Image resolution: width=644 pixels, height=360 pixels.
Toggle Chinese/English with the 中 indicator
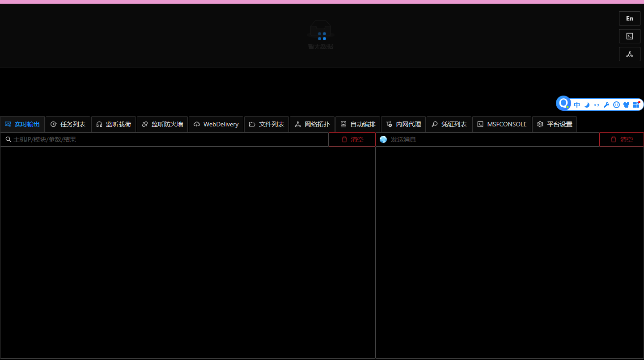(577, 105)
